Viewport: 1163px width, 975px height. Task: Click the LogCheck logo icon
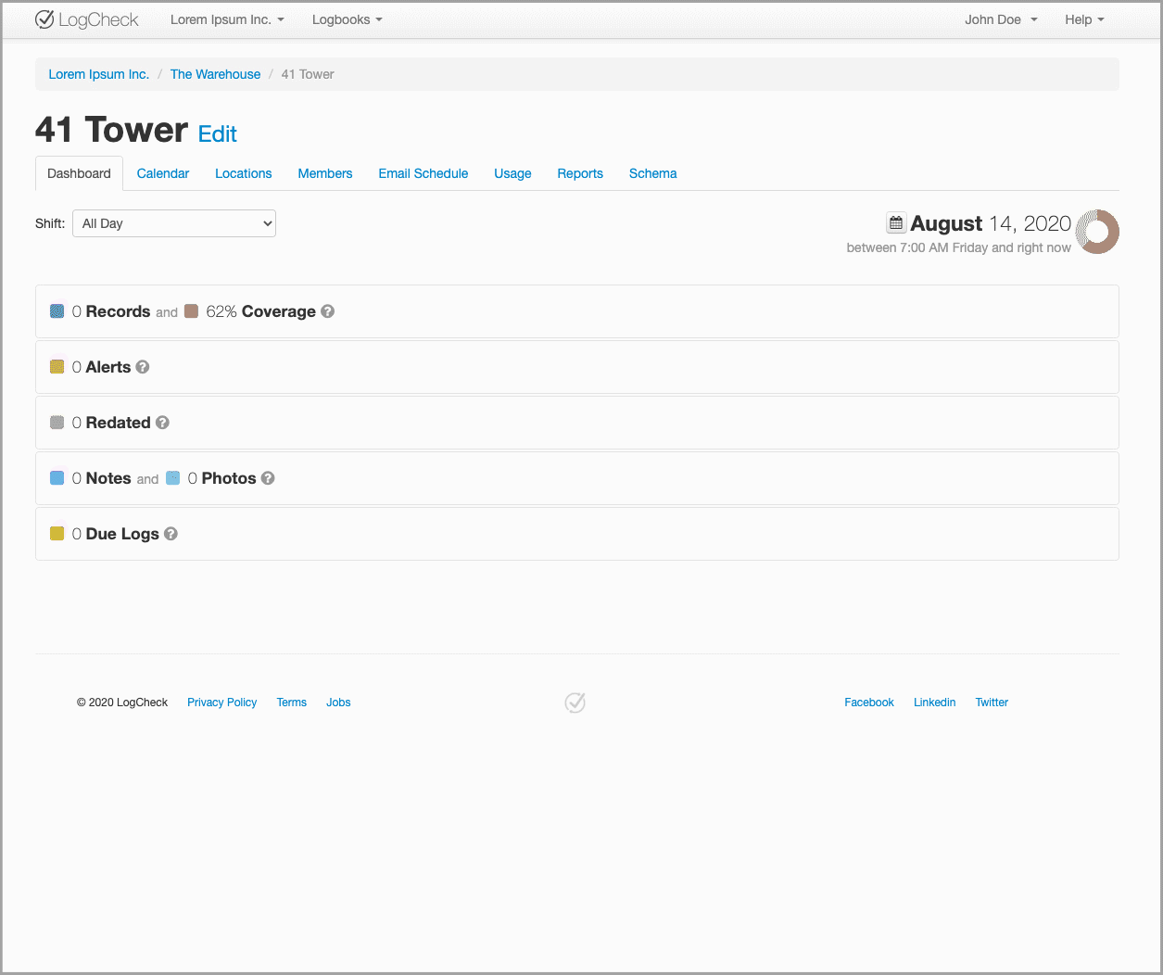[x=44, y=19]
